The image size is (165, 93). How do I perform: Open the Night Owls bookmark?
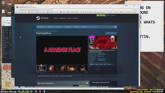point(32,12)
